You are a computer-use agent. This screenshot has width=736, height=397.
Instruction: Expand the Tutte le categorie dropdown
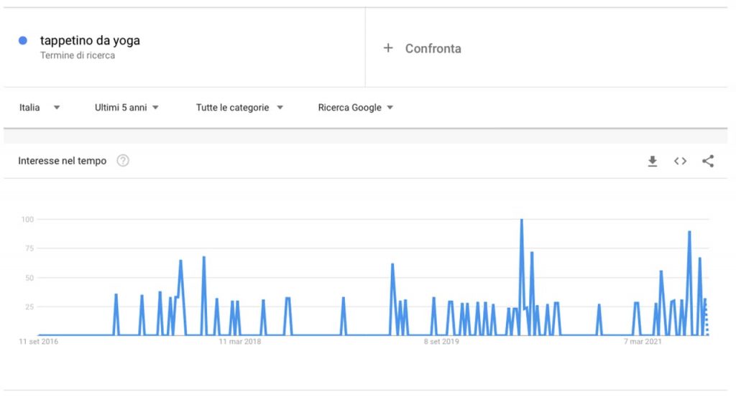[x=239, y=108]
